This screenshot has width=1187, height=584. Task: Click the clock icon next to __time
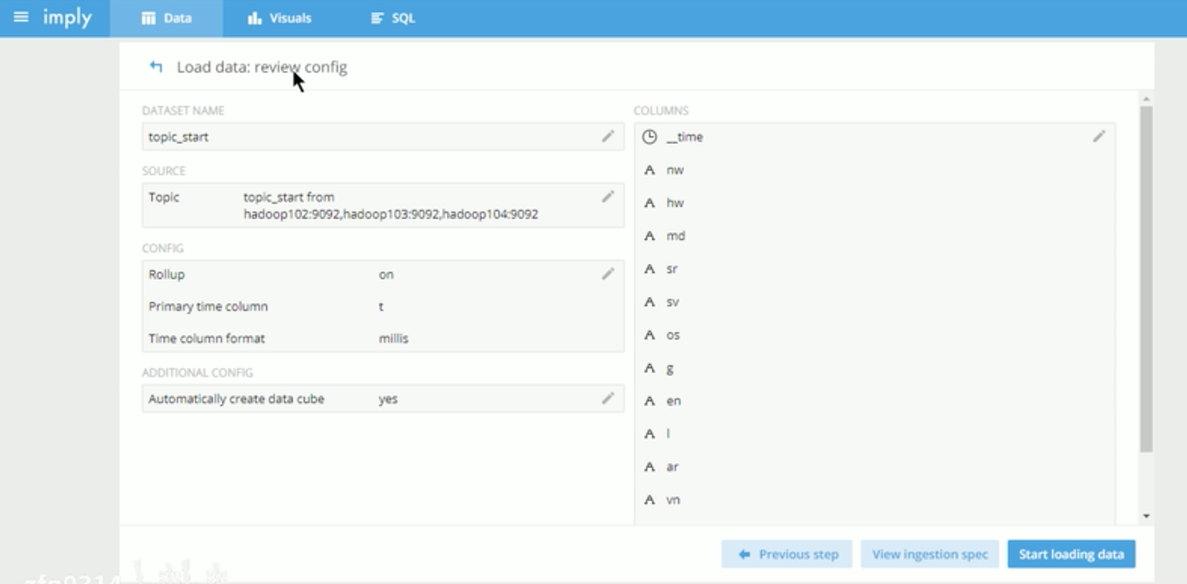click(x=650, y=137)
